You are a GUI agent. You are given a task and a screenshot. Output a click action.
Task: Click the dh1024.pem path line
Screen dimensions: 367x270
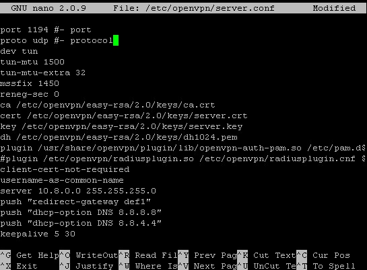(x=119, y=137)
